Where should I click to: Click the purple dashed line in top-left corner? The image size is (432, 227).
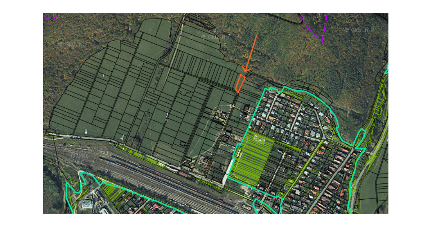51,17
